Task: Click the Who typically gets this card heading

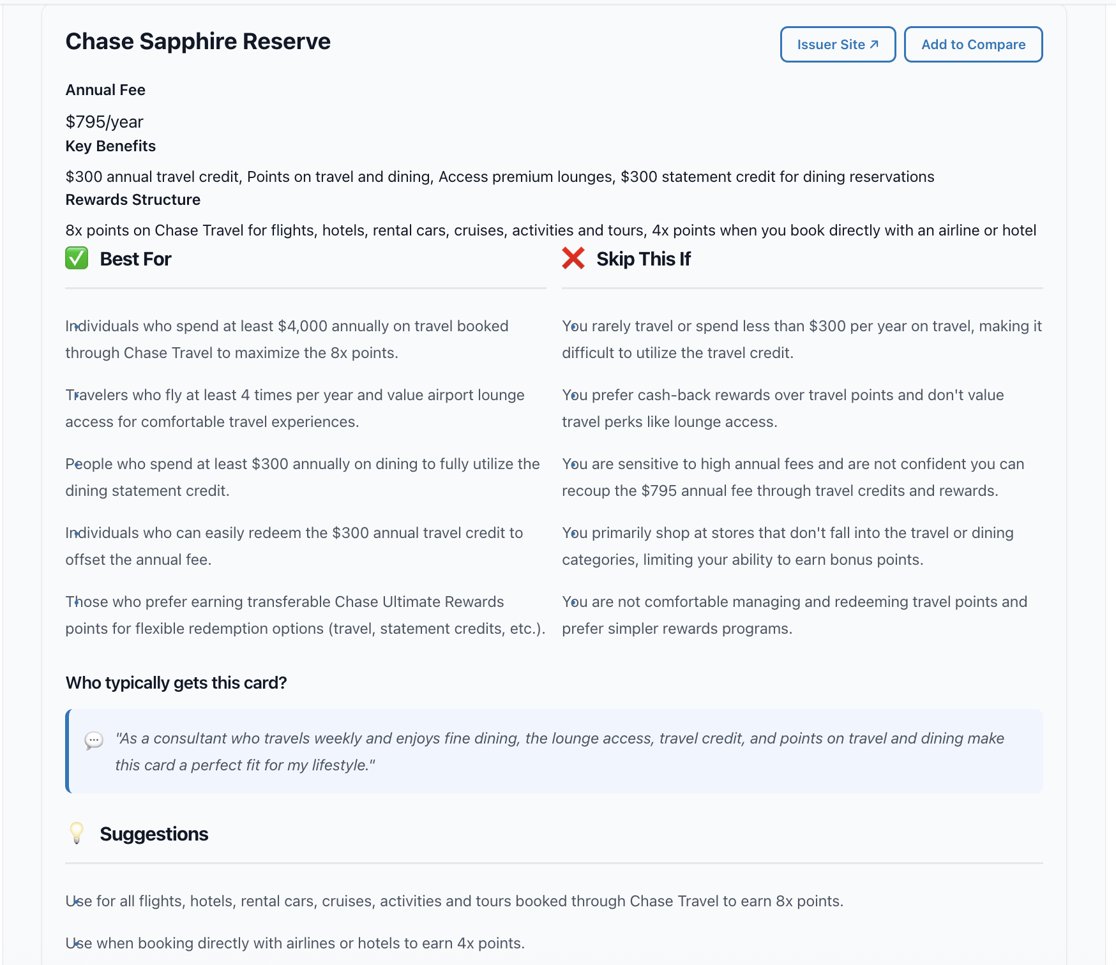Action: point(176,682)
